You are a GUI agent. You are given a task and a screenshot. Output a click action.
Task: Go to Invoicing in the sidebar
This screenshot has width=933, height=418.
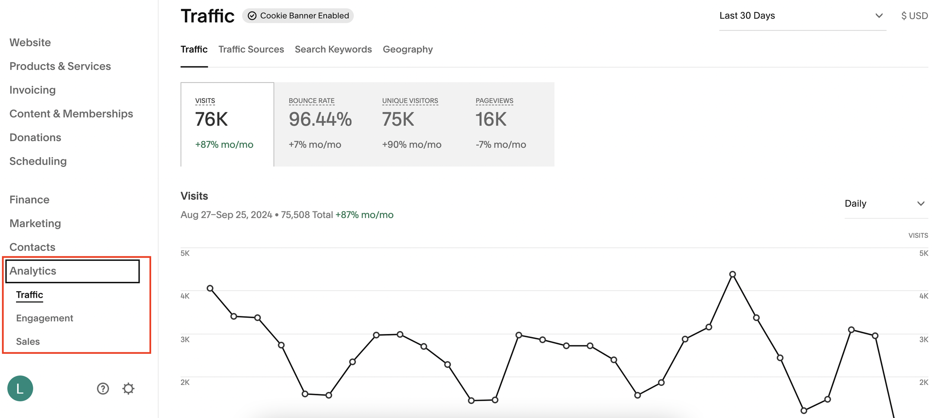coord(32,90)
